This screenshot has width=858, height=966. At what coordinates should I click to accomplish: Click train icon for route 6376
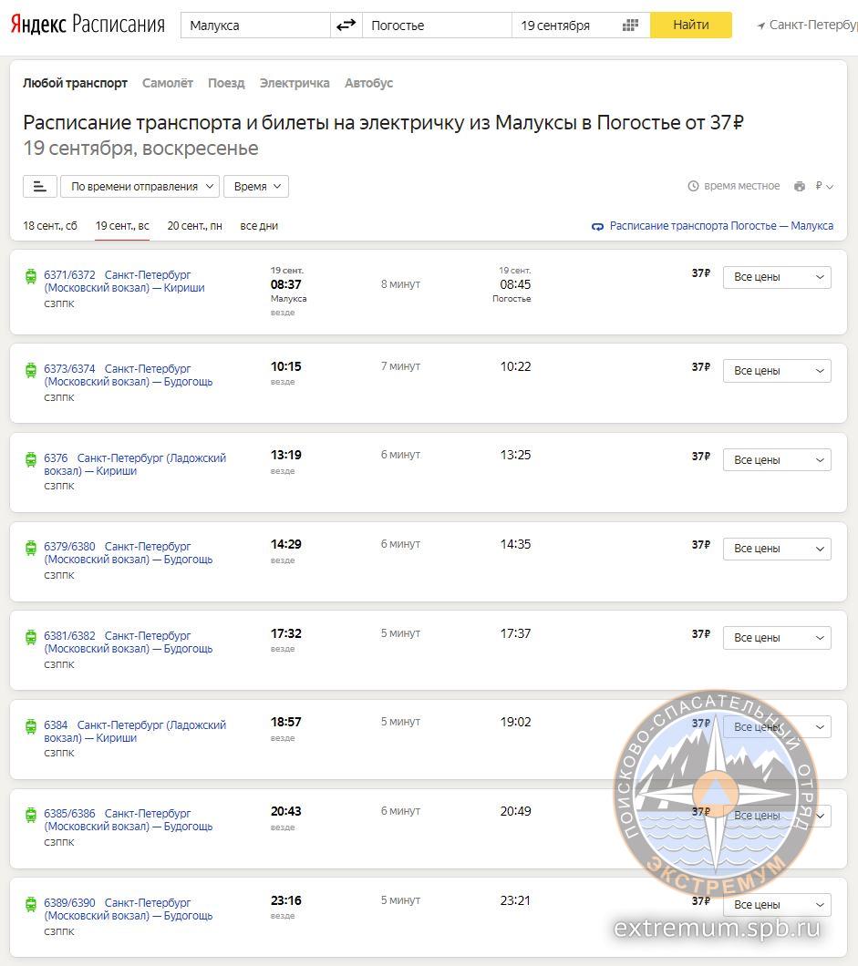pyautogui.click(x=30, y=459)
